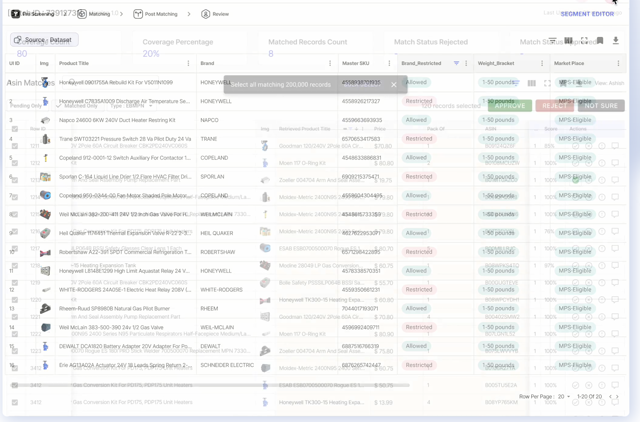Open comment for the B08YP765KM row
Image resolution: width=640 pixels, height=422 pixels.
pos(615,402)
